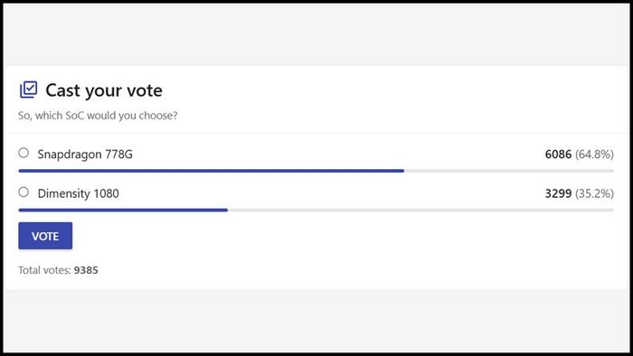
Task: Click the 'Total votes:' label
Action: [x=45, y=270]
